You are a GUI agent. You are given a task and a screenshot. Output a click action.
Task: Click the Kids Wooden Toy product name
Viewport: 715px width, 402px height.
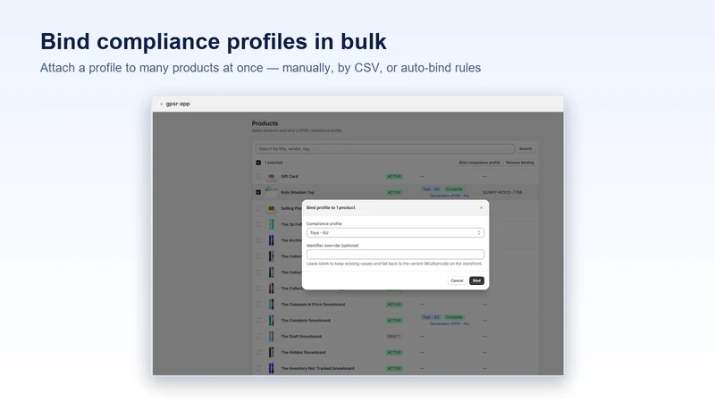coord(298,192)
